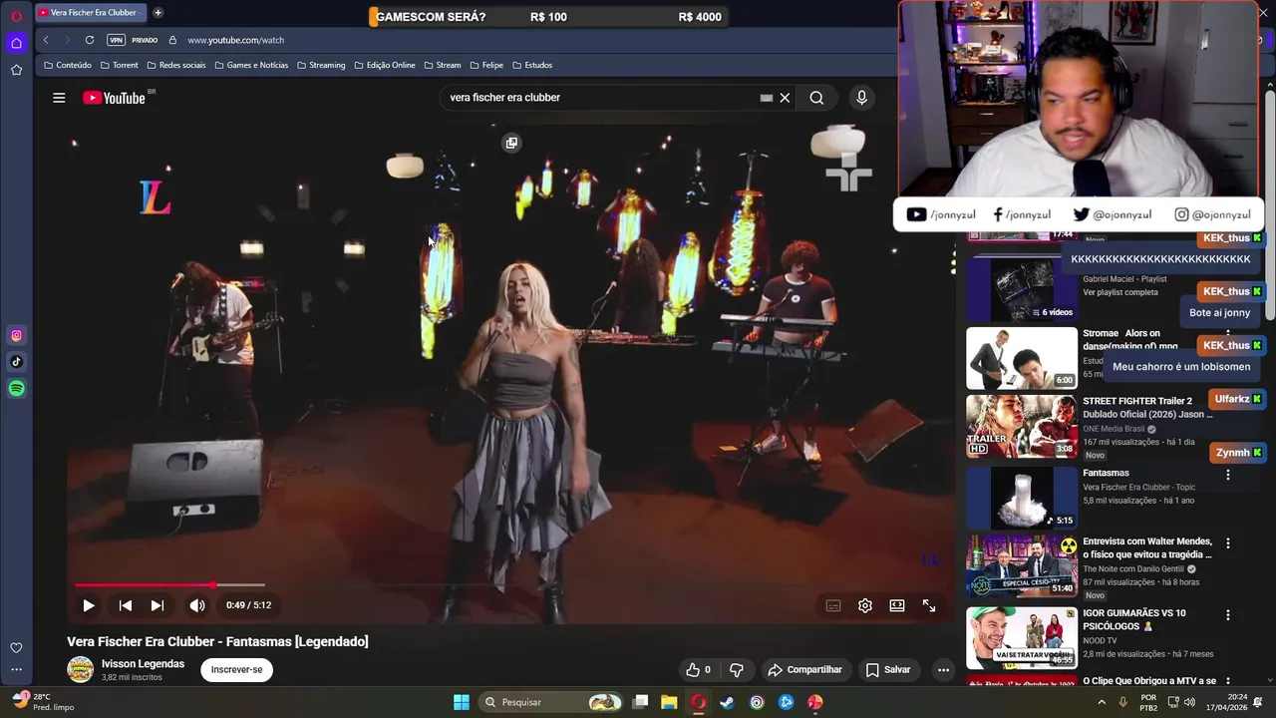The image size is (1276, 718).
Task: Open options for the Fantasmas suggested video
Action: point(1228,475)
